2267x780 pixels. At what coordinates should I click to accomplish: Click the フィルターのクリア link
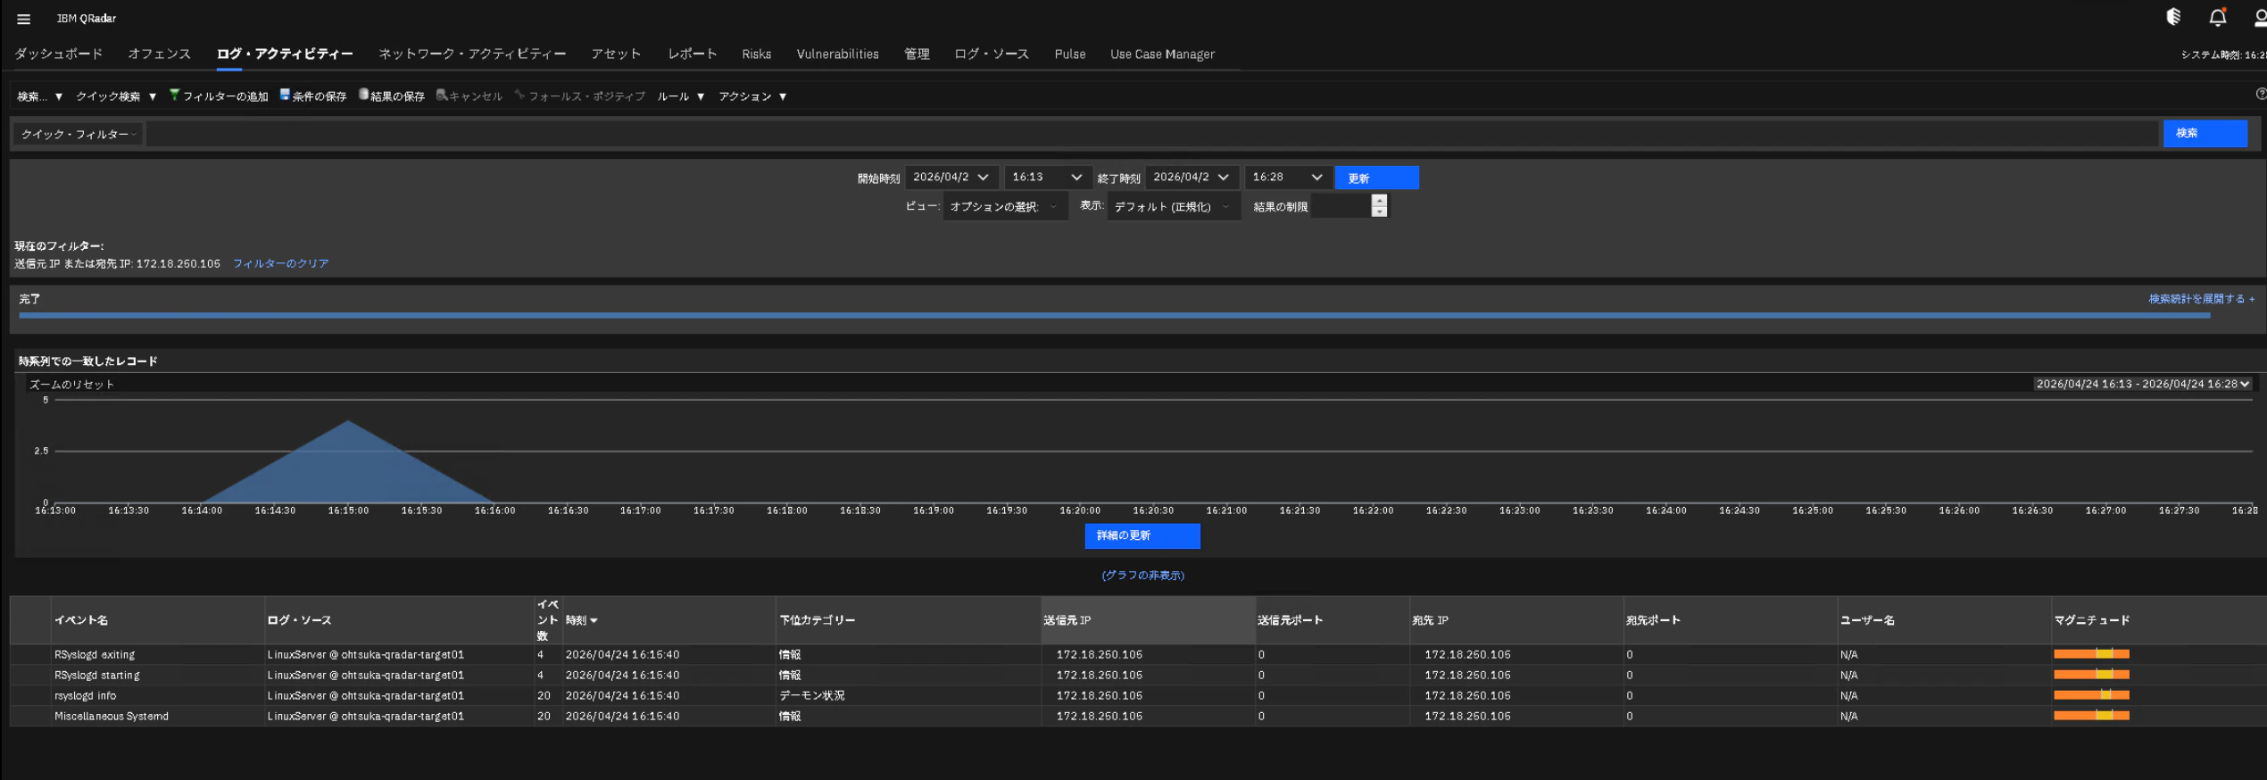pos(280,263)
